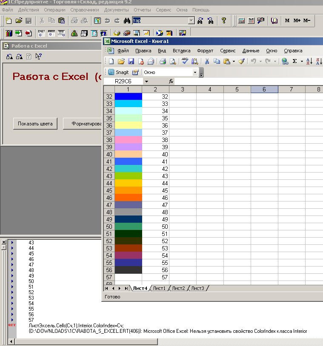Open Excel Print Preview icon
This screenshot has height=346, width=323.
coord(173,61)
